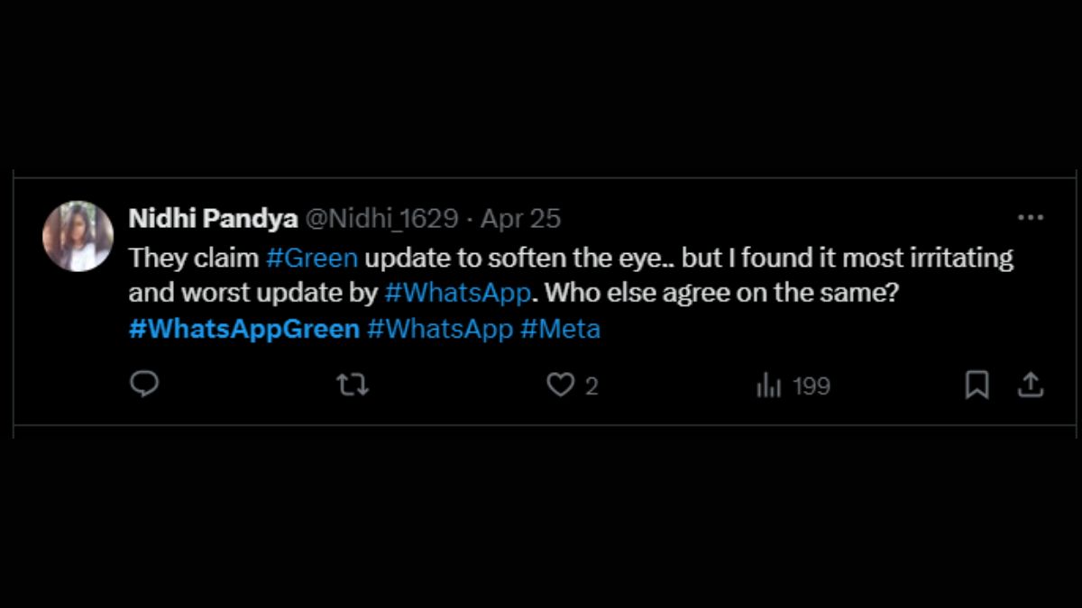1082x608 pixels.
Task: Repost the tweet using the retweet icon
Action: coord(352,386)
